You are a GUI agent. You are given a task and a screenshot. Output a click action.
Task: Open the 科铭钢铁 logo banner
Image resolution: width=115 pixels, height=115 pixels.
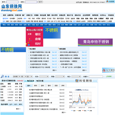coord(84,81)
